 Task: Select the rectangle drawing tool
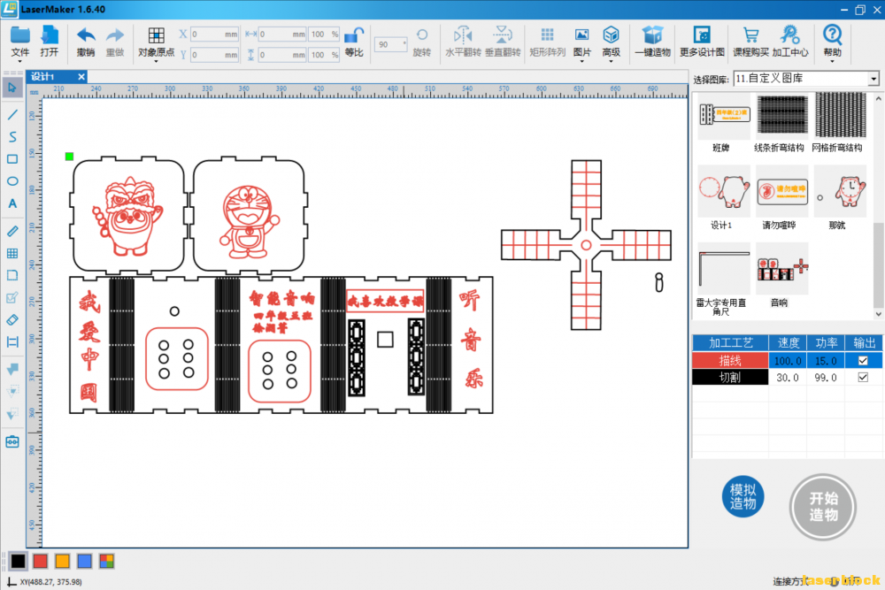click(12, 159)
